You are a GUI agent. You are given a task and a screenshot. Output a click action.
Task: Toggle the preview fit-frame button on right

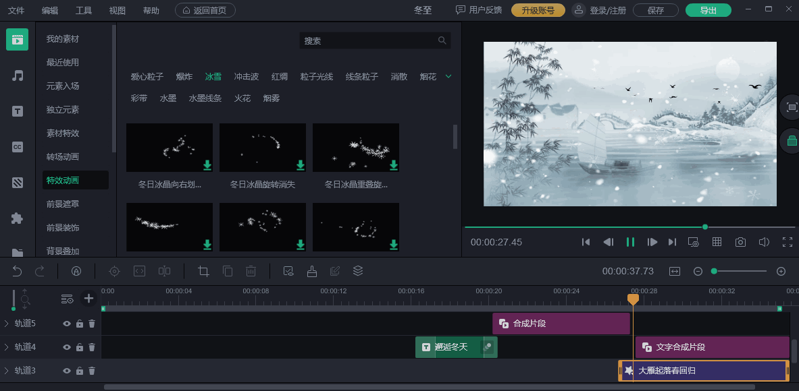pyautogui.click(x=792, y=107)
